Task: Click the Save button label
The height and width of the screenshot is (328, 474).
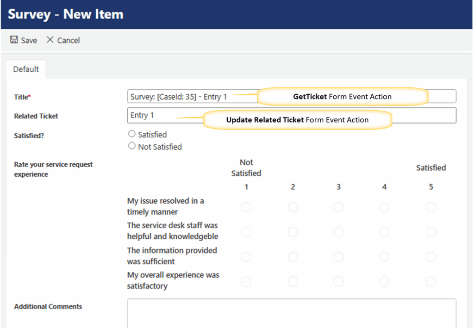Action: click(x=29, y=41)
